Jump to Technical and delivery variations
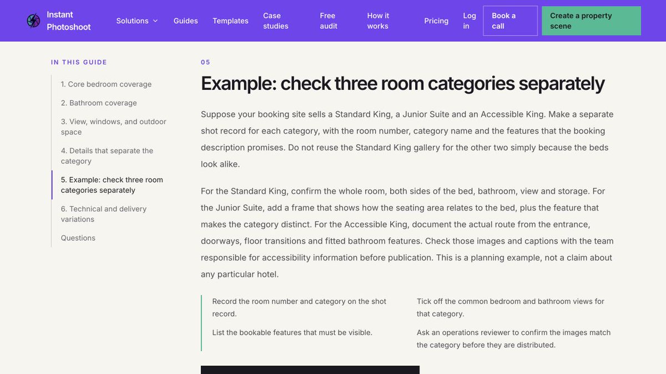 pyautogui.click(x=104, y=214)
